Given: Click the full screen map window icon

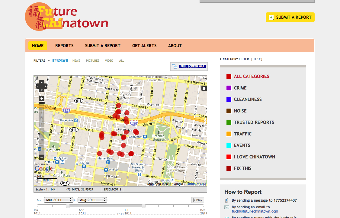Looking at the screenshot, I should pyautogui.click(x=175, y=67).
